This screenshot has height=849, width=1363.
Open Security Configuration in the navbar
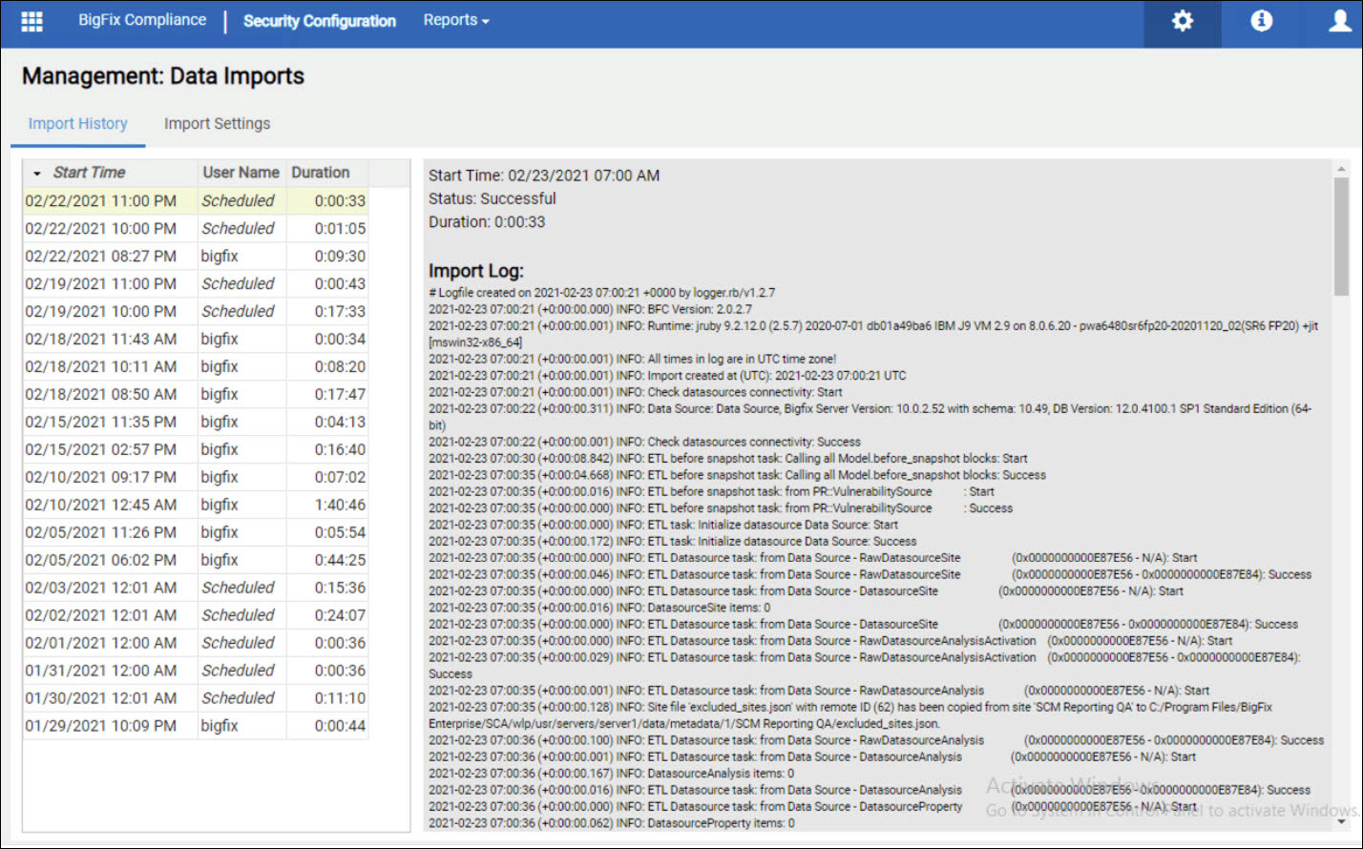click(319, 21)
